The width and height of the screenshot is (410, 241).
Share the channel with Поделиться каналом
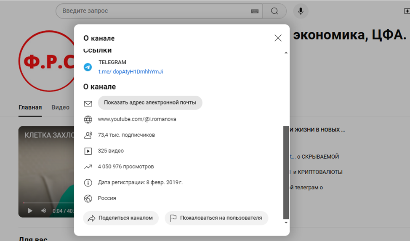tap(121, 218)
